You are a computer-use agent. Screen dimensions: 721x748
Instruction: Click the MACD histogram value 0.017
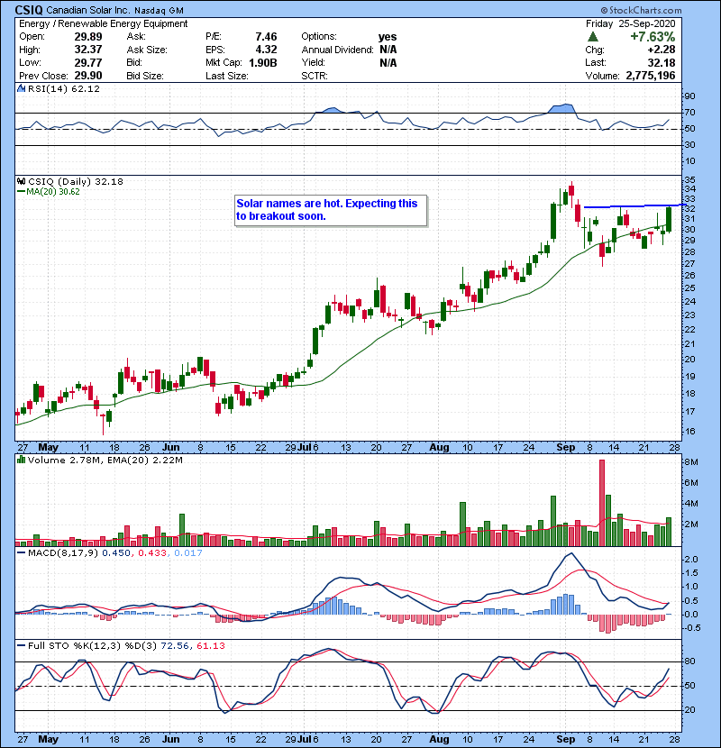(x=187, y=553)
